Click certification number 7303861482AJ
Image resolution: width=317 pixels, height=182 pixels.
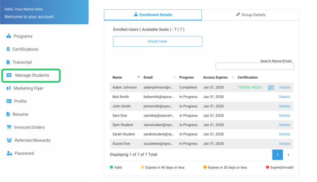click(x=250, y=87)
